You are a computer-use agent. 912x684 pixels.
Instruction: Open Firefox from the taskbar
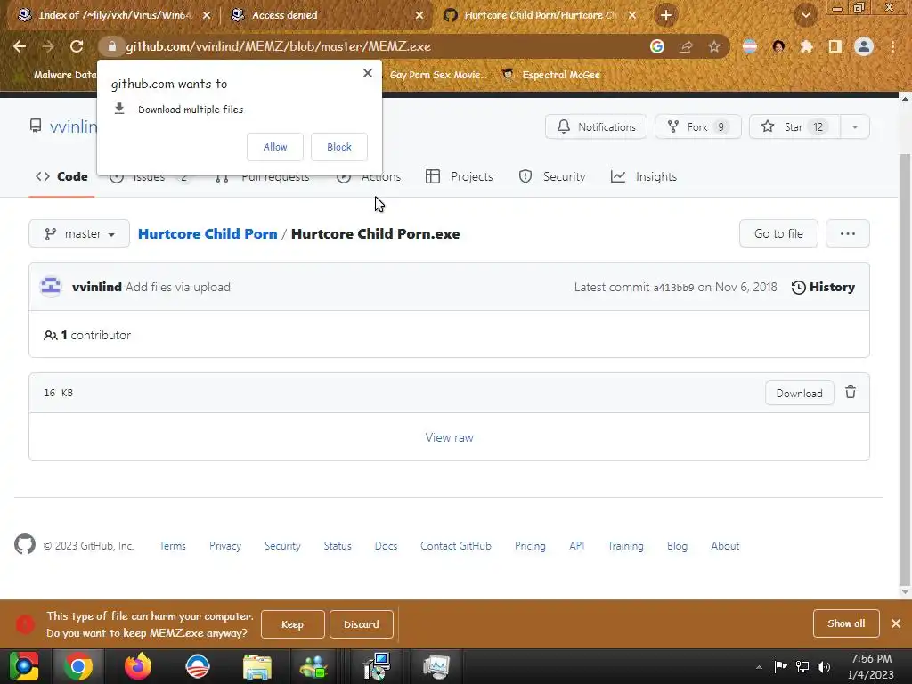(x=138, y=666)
